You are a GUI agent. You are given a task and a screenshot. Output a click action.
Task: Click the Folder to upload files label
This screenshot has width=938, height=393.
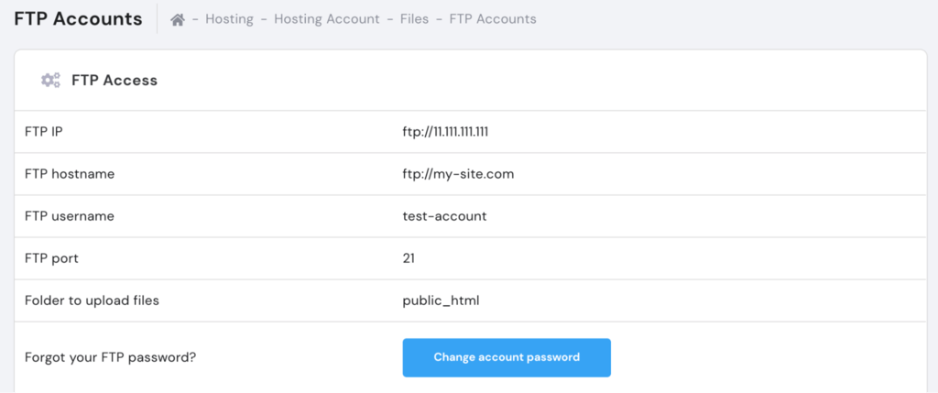[92, 300]
